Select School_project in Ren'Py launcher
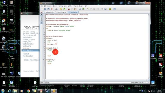This screenshot has height=93, width=165. [x=29, y=40]
